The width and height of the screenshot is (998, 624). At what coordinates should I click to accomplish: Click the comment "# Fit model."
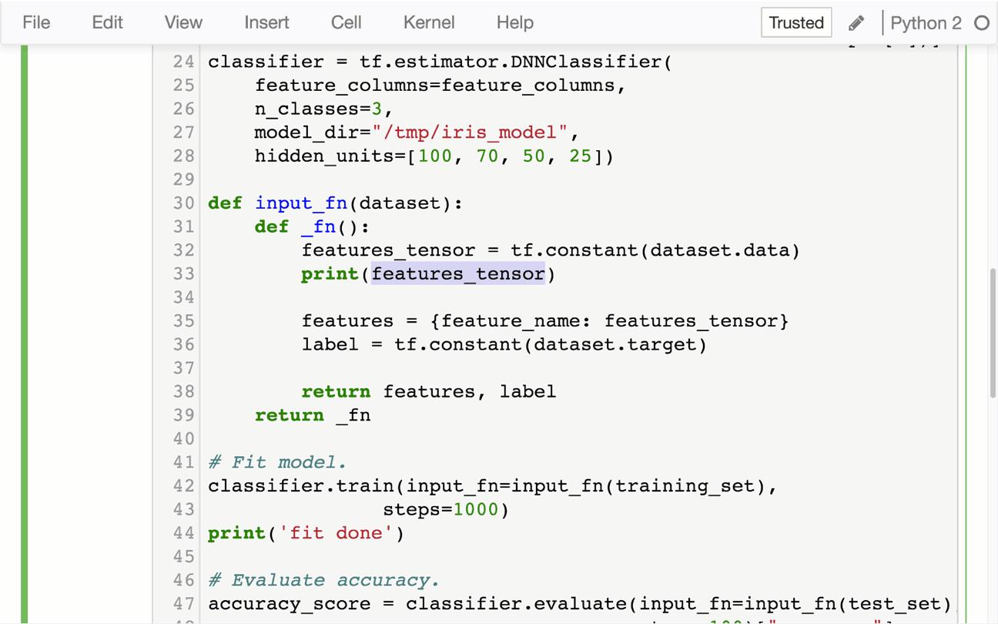pos(273,462)
